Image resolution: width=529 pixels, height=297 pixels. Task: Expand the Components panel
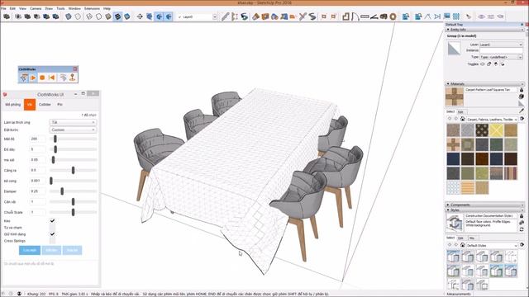484,205
